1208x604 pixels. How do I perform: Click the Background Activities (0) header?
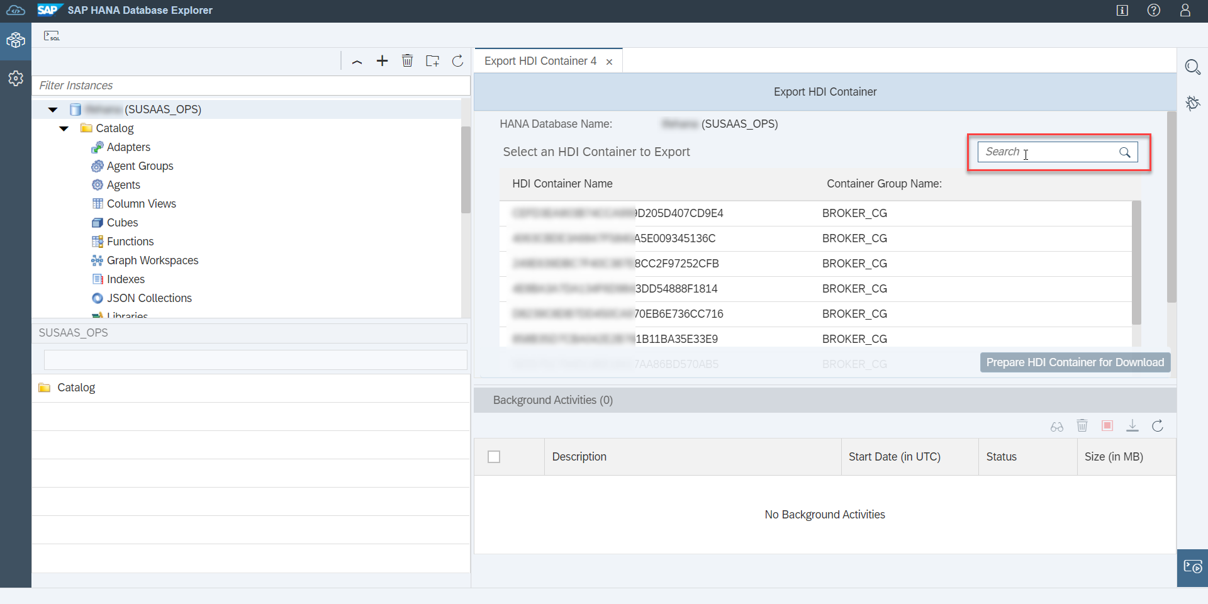coord(825,400)
